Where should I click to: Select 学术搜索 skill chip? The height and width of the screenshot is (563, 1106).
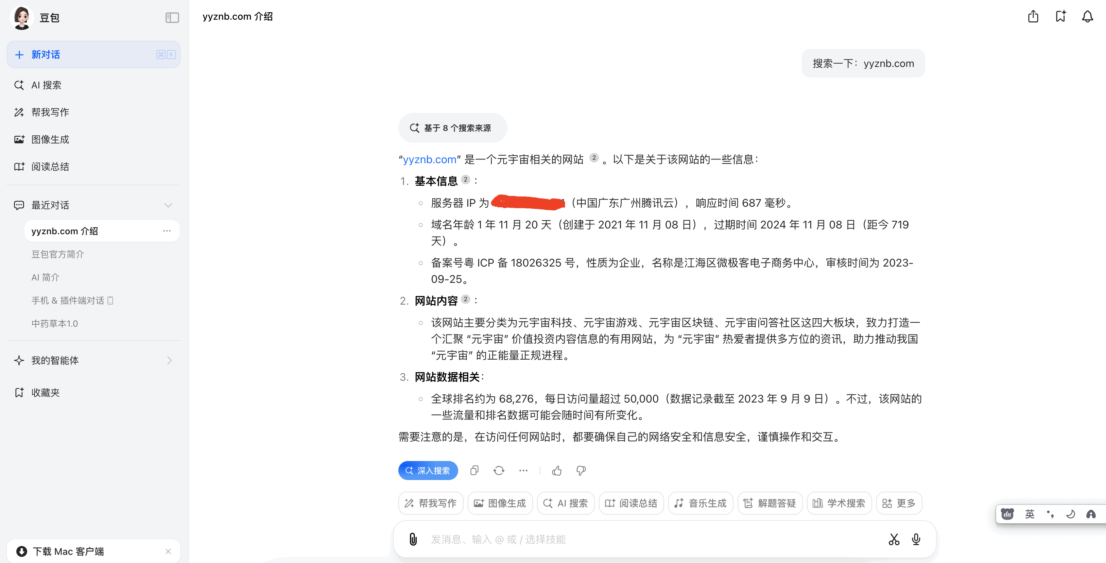click(840, 503)
